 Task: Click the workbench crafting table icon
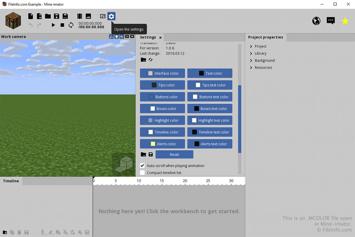(13, 20)
